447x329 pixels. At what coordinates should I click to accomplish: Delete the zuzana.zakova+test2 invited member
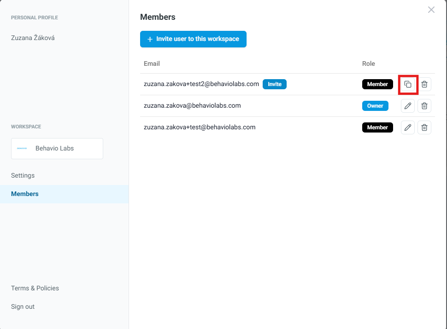[x=424, y=84]
